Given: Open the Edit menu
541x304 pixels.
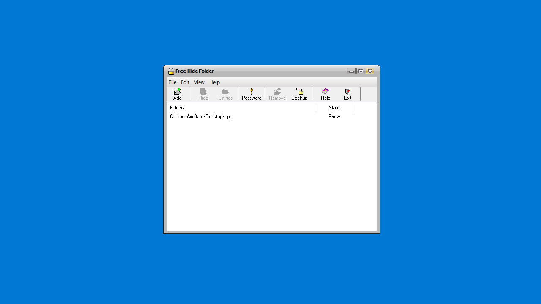Looking at the screenshot, I should [x=185, y=82].
